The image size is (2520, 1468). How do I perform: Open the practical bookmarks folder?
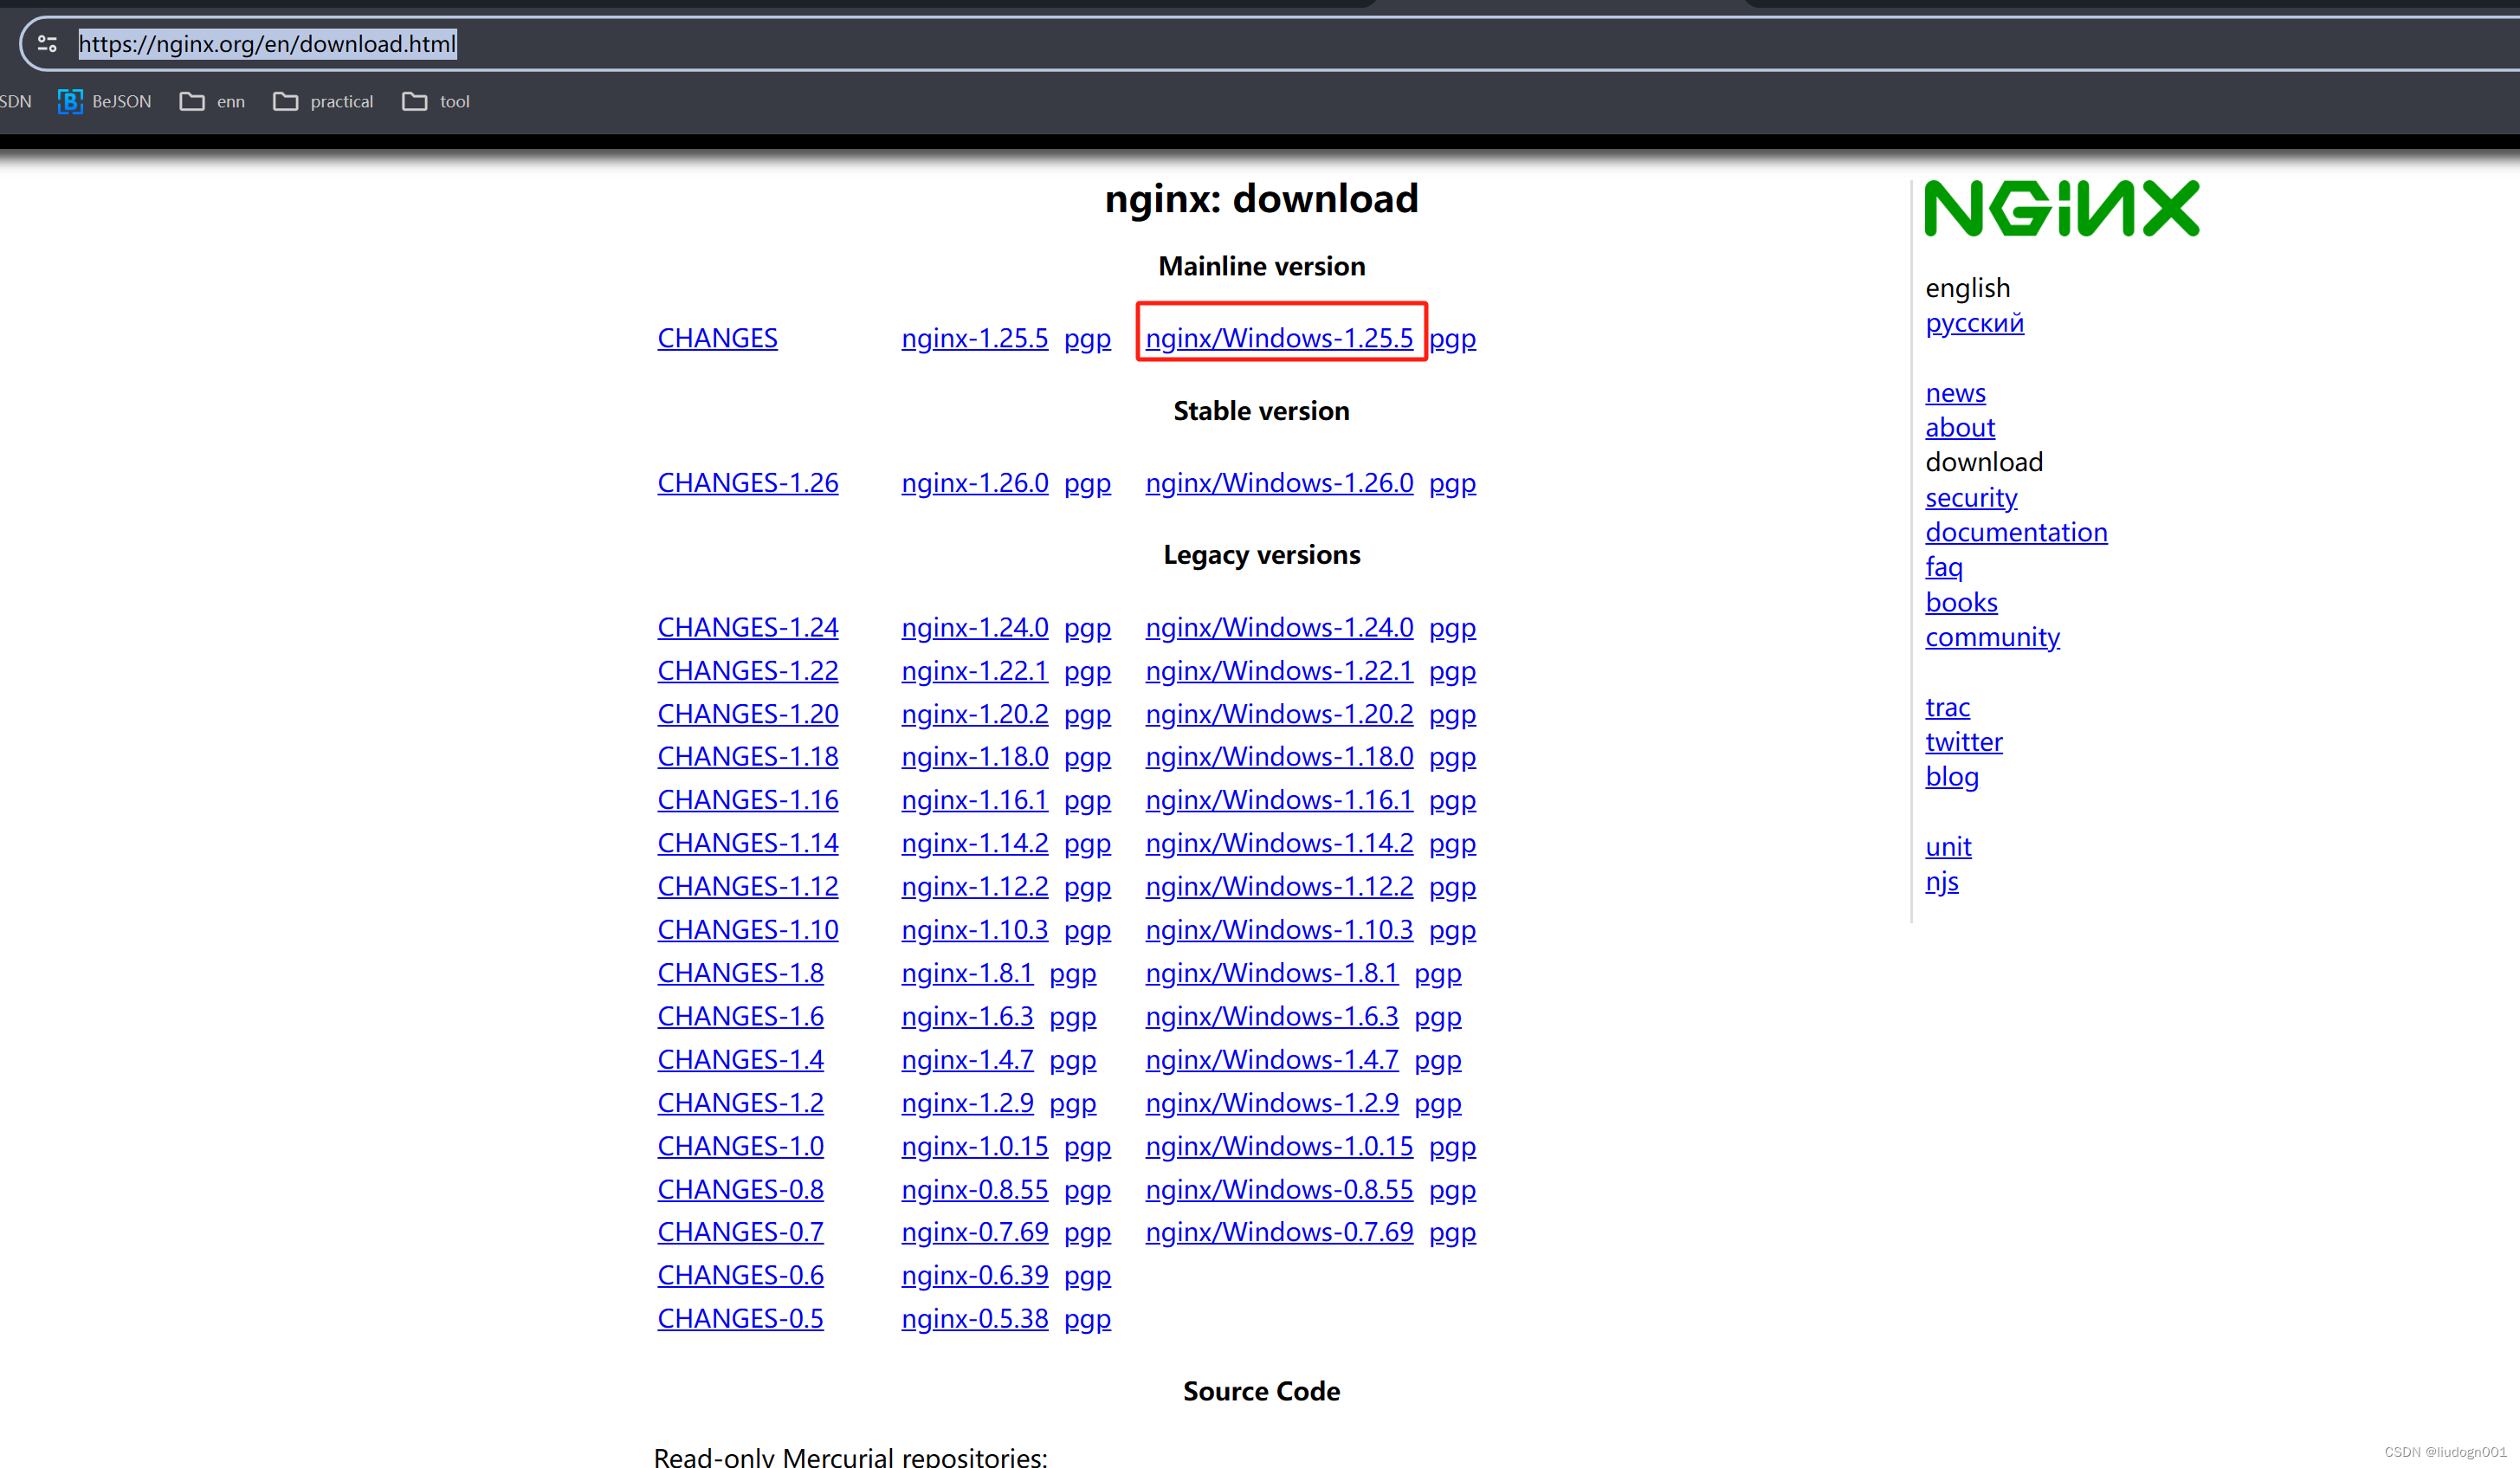pyautogui.click(x=322, y=101)
